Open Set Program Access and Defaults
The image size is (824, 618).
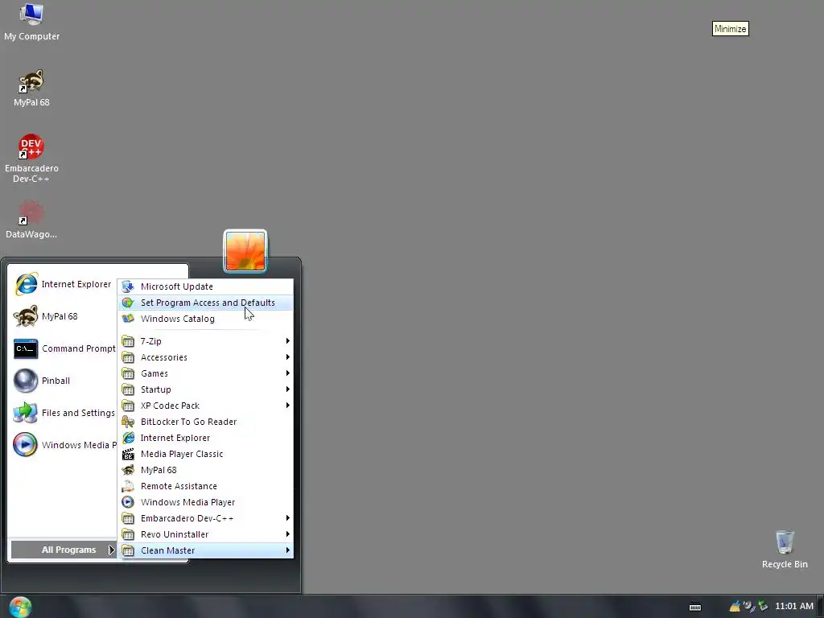pyautogui.click(x=205, y=303)
